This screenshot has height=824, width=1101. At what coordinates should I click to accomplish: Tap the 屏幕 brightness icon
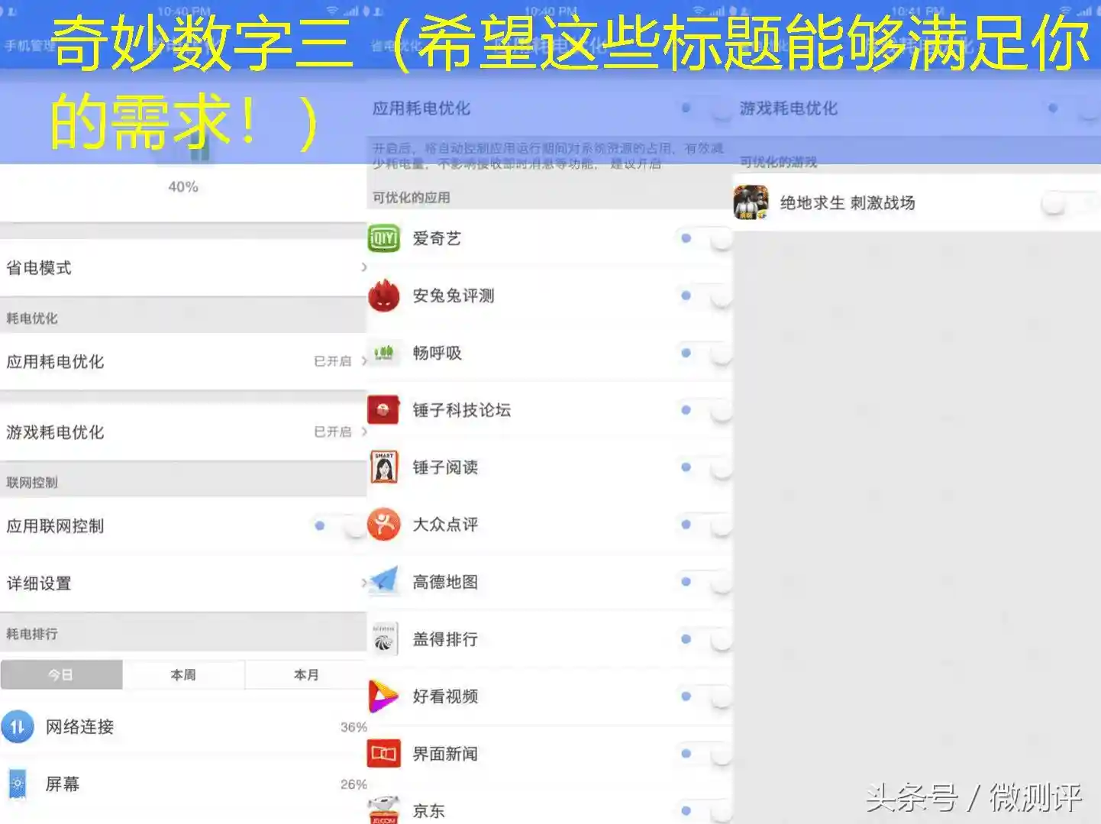[18, 784]
